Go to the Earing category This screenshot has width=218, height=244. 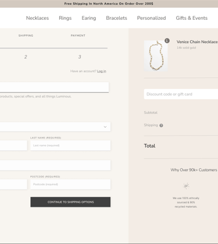point(89,18)
